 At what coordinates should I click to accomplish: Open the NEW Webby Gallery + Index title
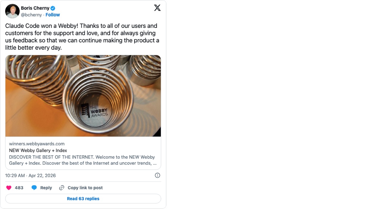(x=38, y=151)
